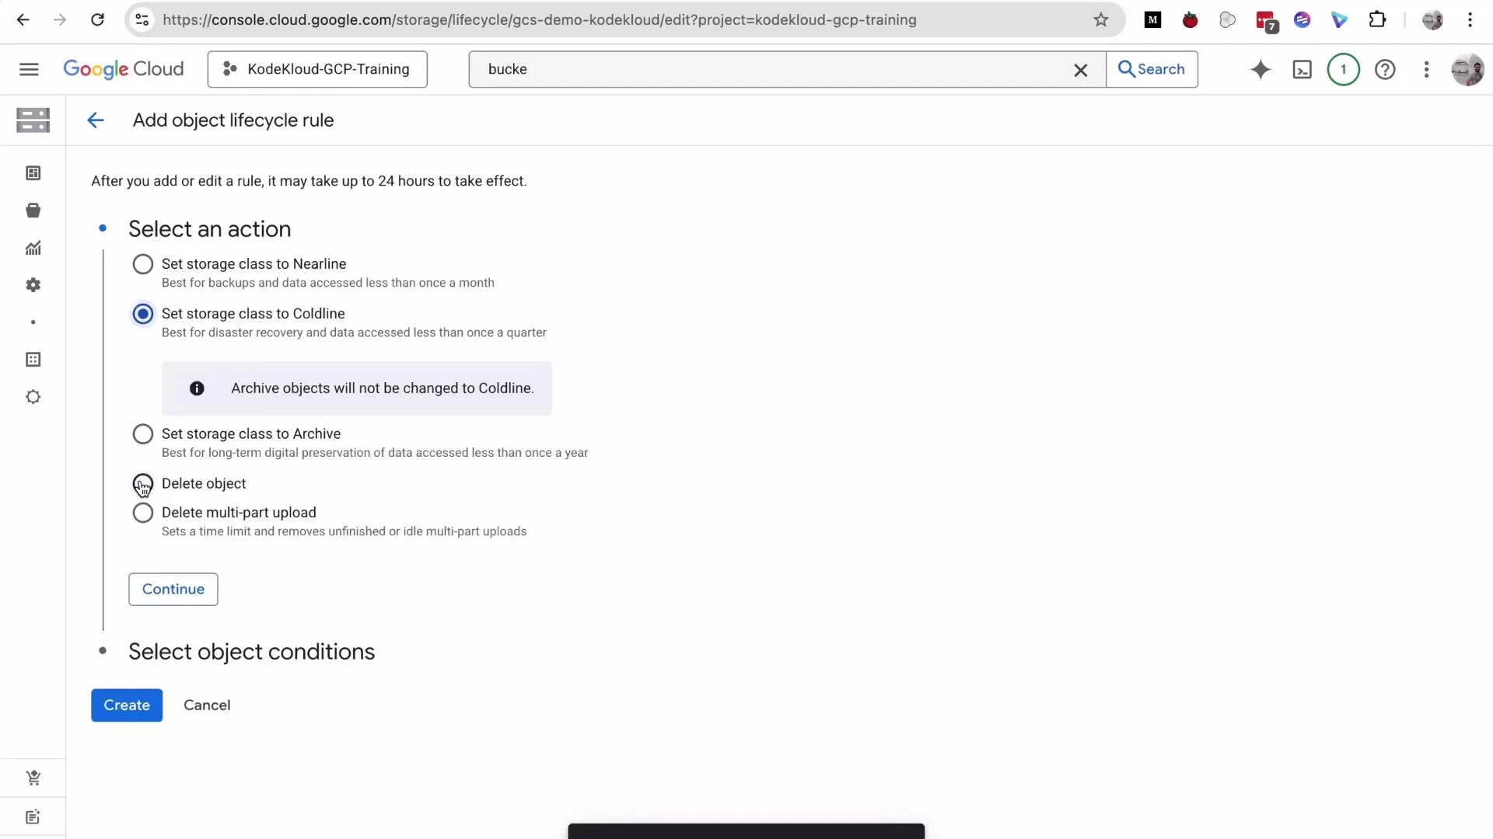The height and width of the screenshot is (839, 1493).
Task: Select Set storage class to Nearline
Action: (x=143, y=264)
